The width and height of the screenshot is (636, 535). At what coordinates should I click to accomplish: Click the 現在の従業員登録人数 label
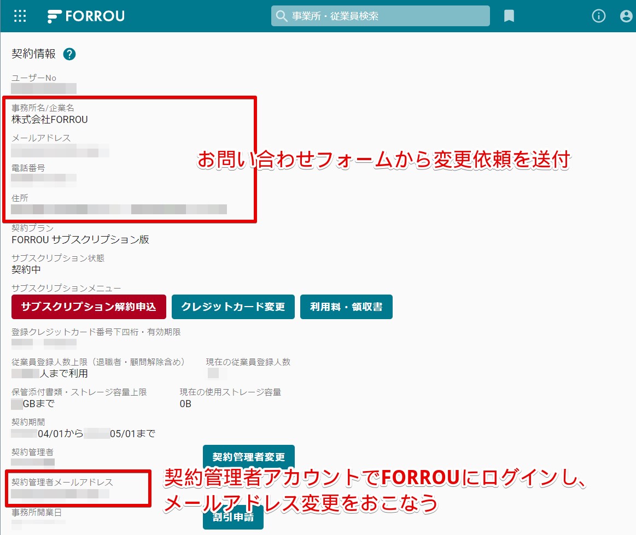pyautogui.click(x=248, y=362)
